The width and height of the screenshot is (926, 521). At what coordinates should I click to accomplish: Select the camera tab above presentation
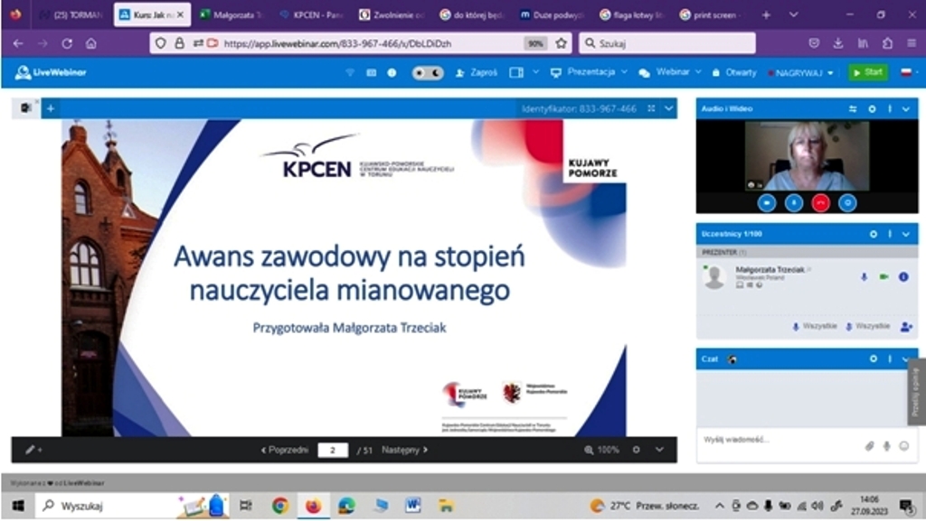click(26, 107)
